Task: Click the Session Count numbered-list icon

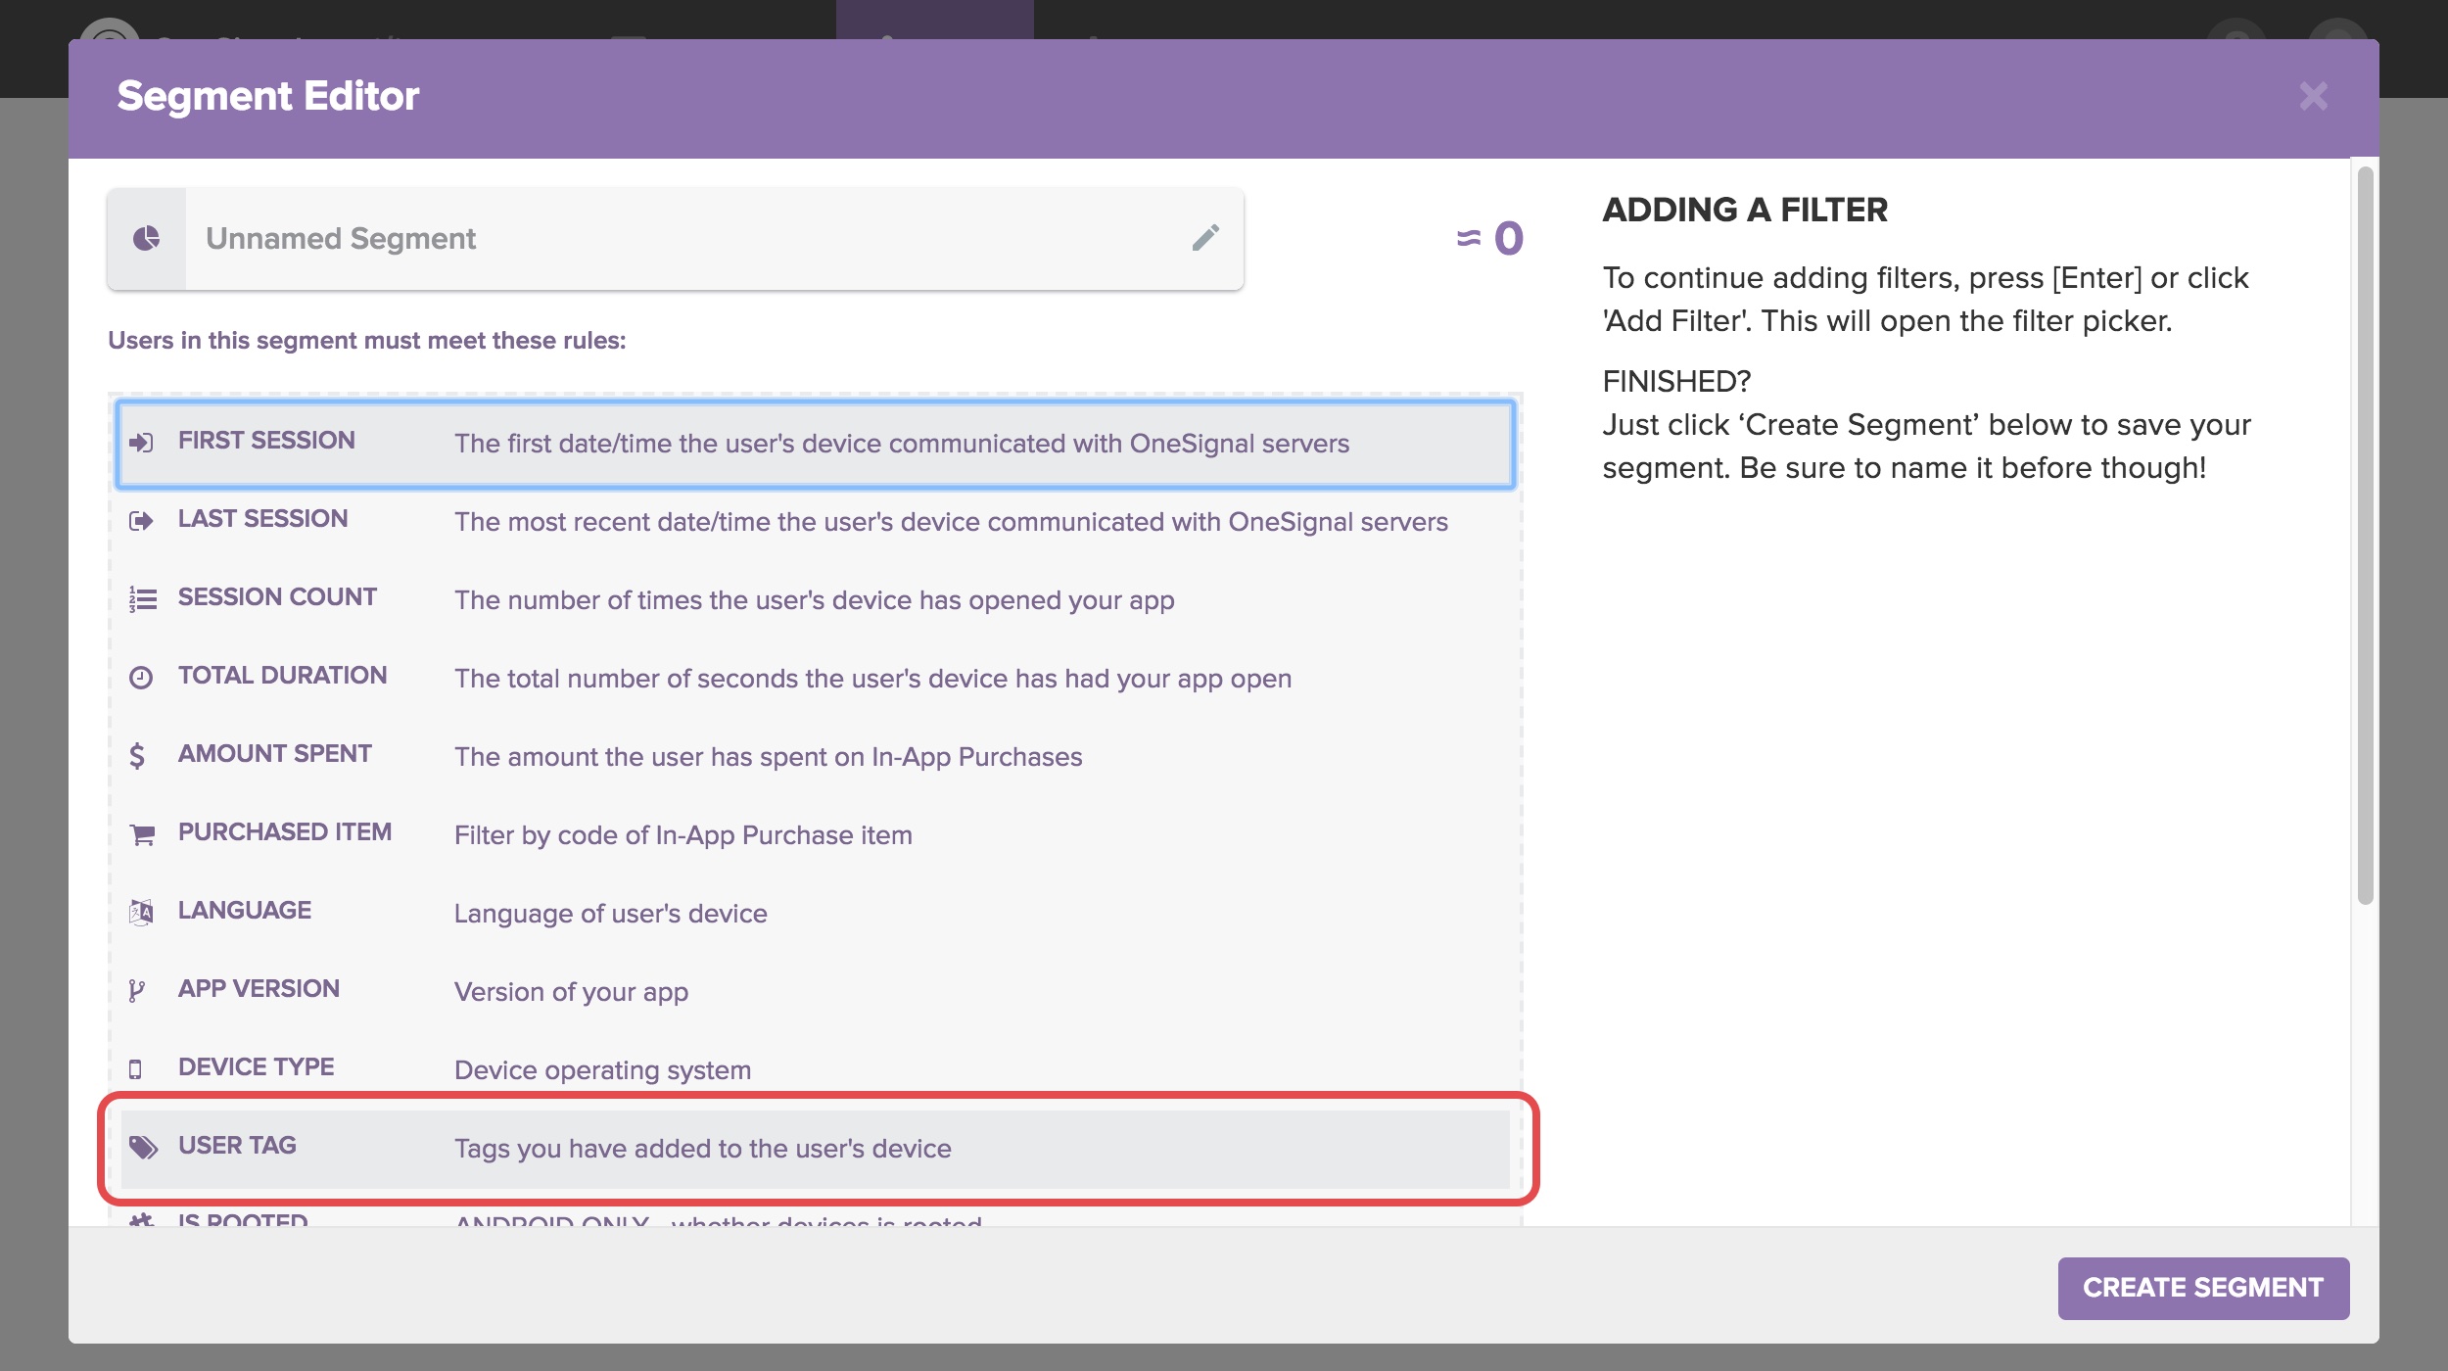Action: (x=143, y=598)
